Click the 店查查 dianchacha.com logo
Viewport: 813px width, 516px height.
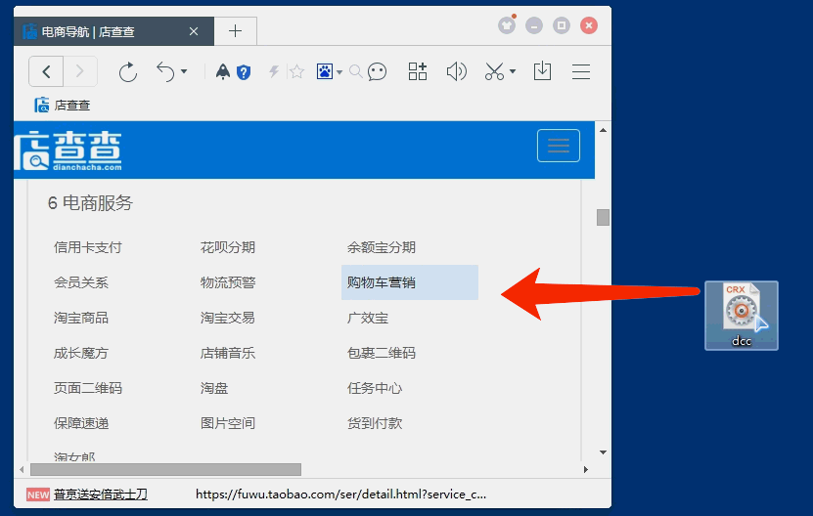coord(68,150)
